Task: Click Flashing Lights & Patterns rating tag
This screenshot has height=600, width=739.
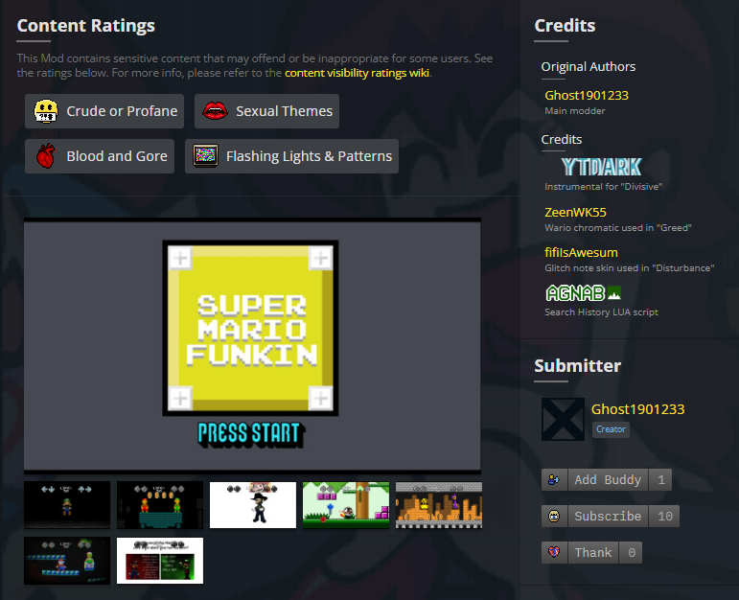Action: pyautogui.click(x=291, y=156)
